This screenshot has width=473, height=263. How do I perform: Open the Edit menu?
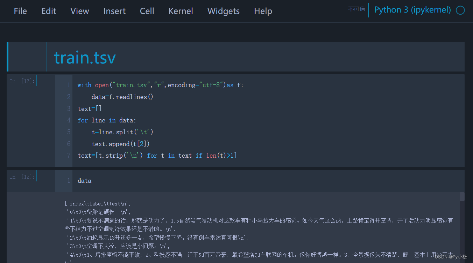click(48, 11)
